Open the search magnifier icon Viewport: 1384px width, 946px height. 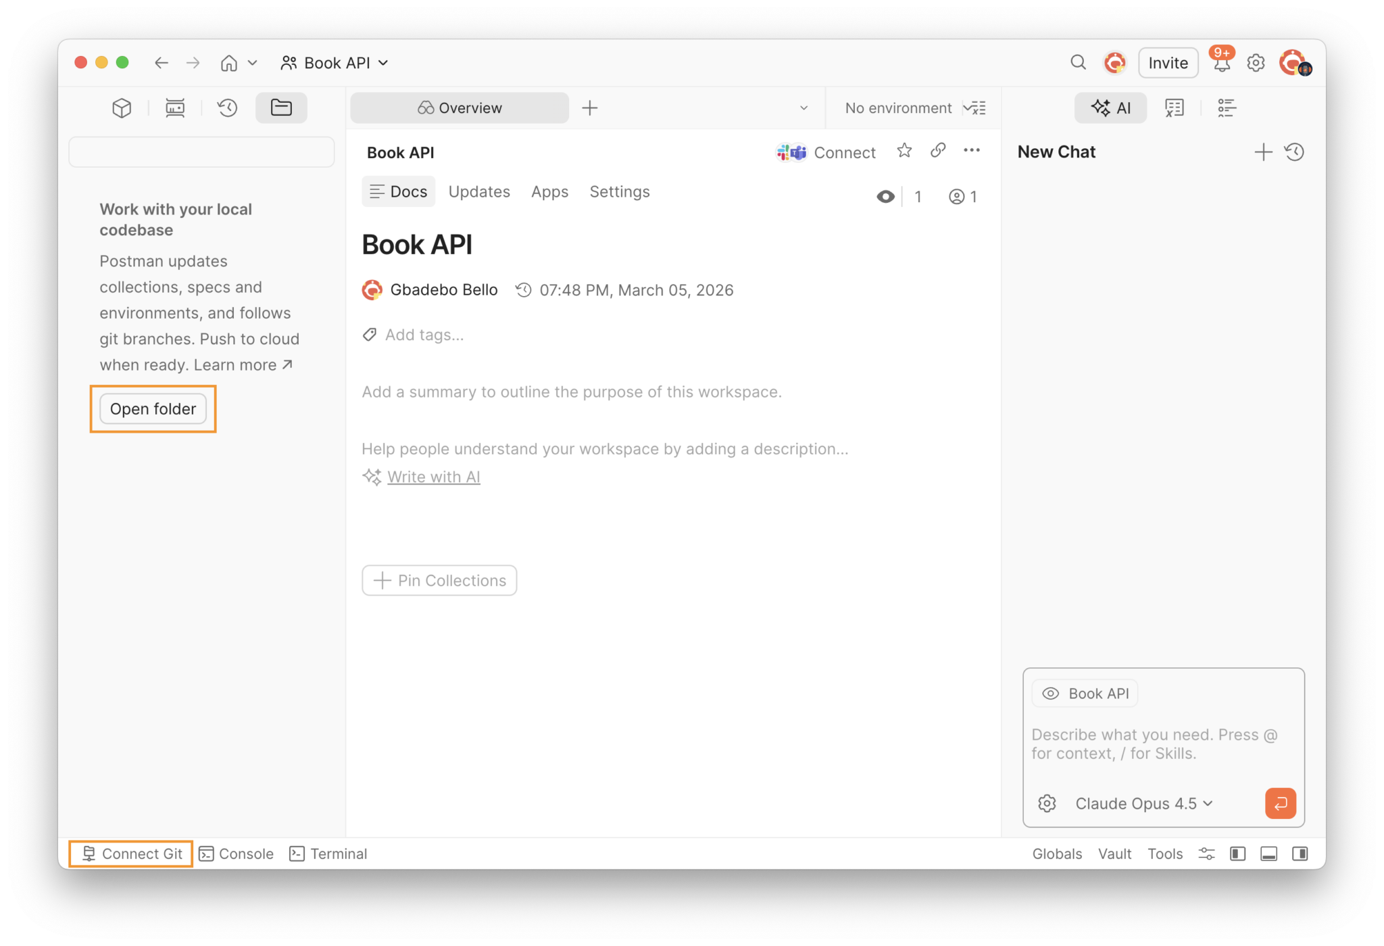(x=1078, y=63)
